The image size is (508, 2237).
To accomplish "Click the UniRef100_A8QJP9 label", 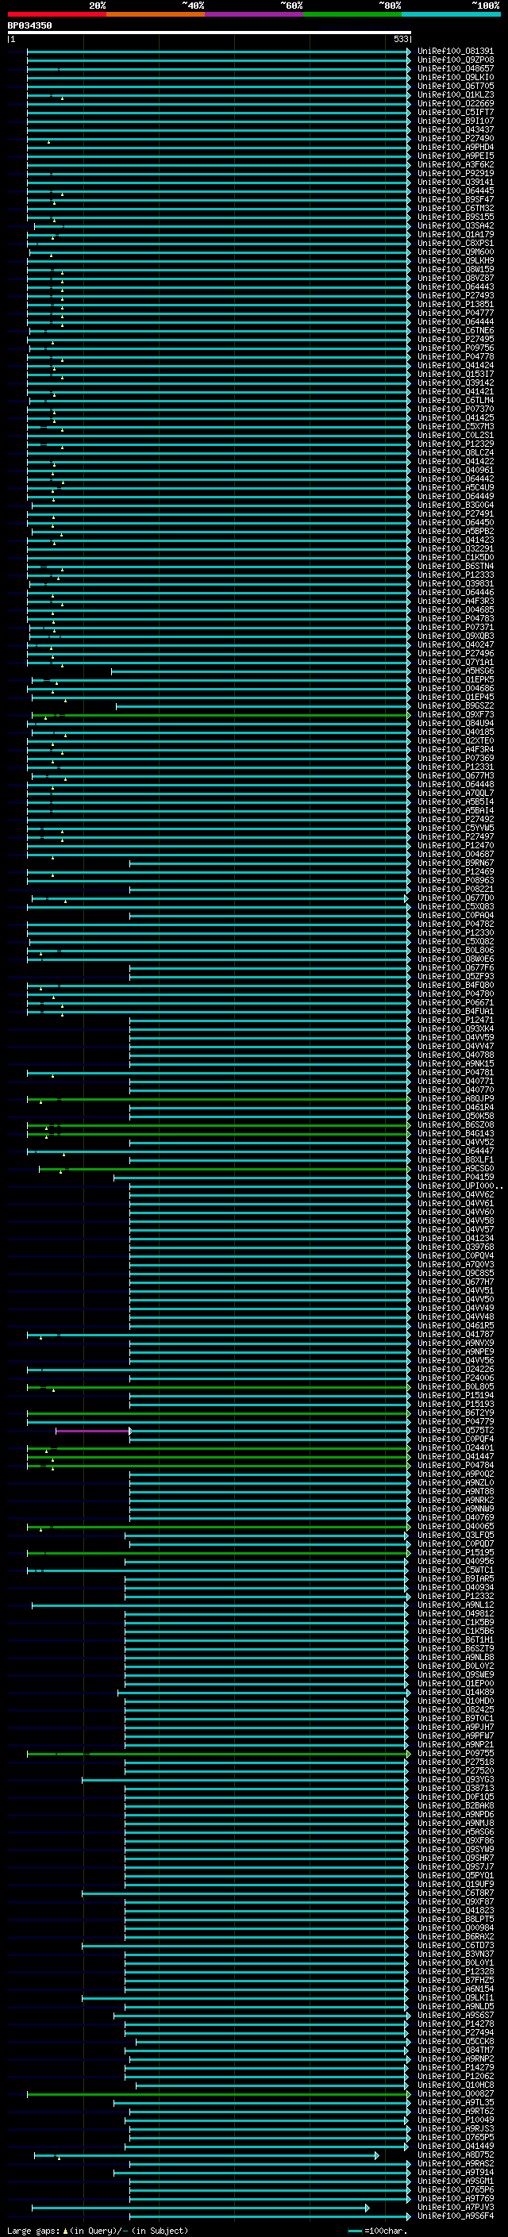I will pos(456,1098).
